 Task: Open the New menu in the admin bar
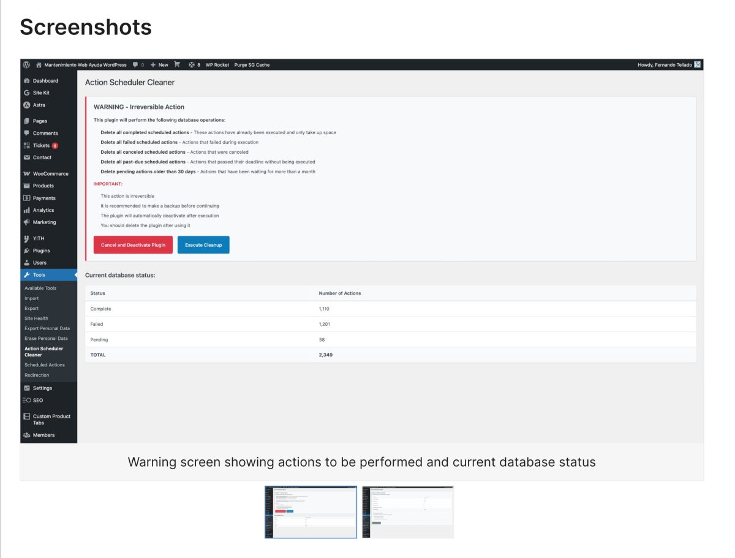159,64
